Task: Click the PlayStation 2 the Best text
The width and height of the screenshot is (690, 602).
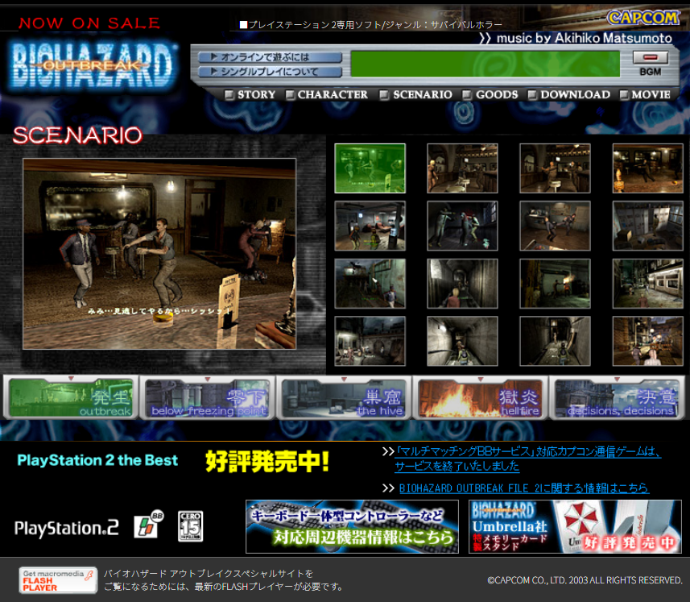Action: click(97, 460)
